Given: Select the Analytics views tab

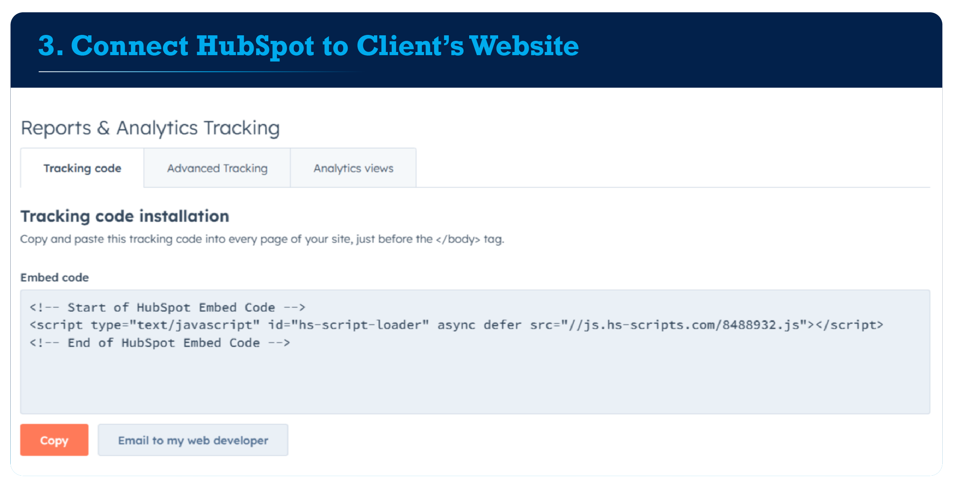Looking at the screenshot, I should (x=353, y=168).
